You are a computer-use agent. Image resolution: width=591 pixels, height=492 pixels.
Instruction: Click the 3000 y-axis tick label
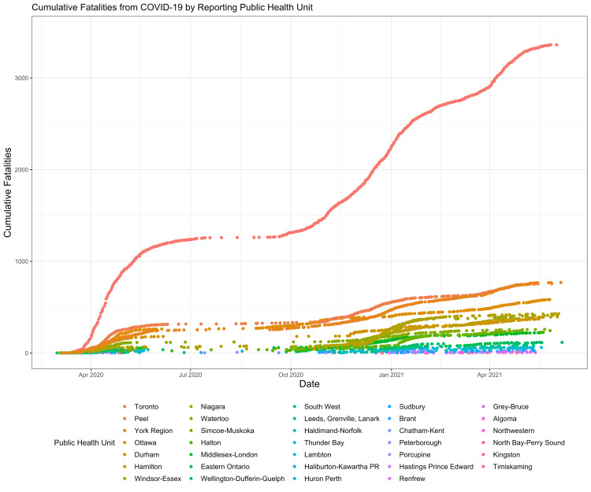21,78
